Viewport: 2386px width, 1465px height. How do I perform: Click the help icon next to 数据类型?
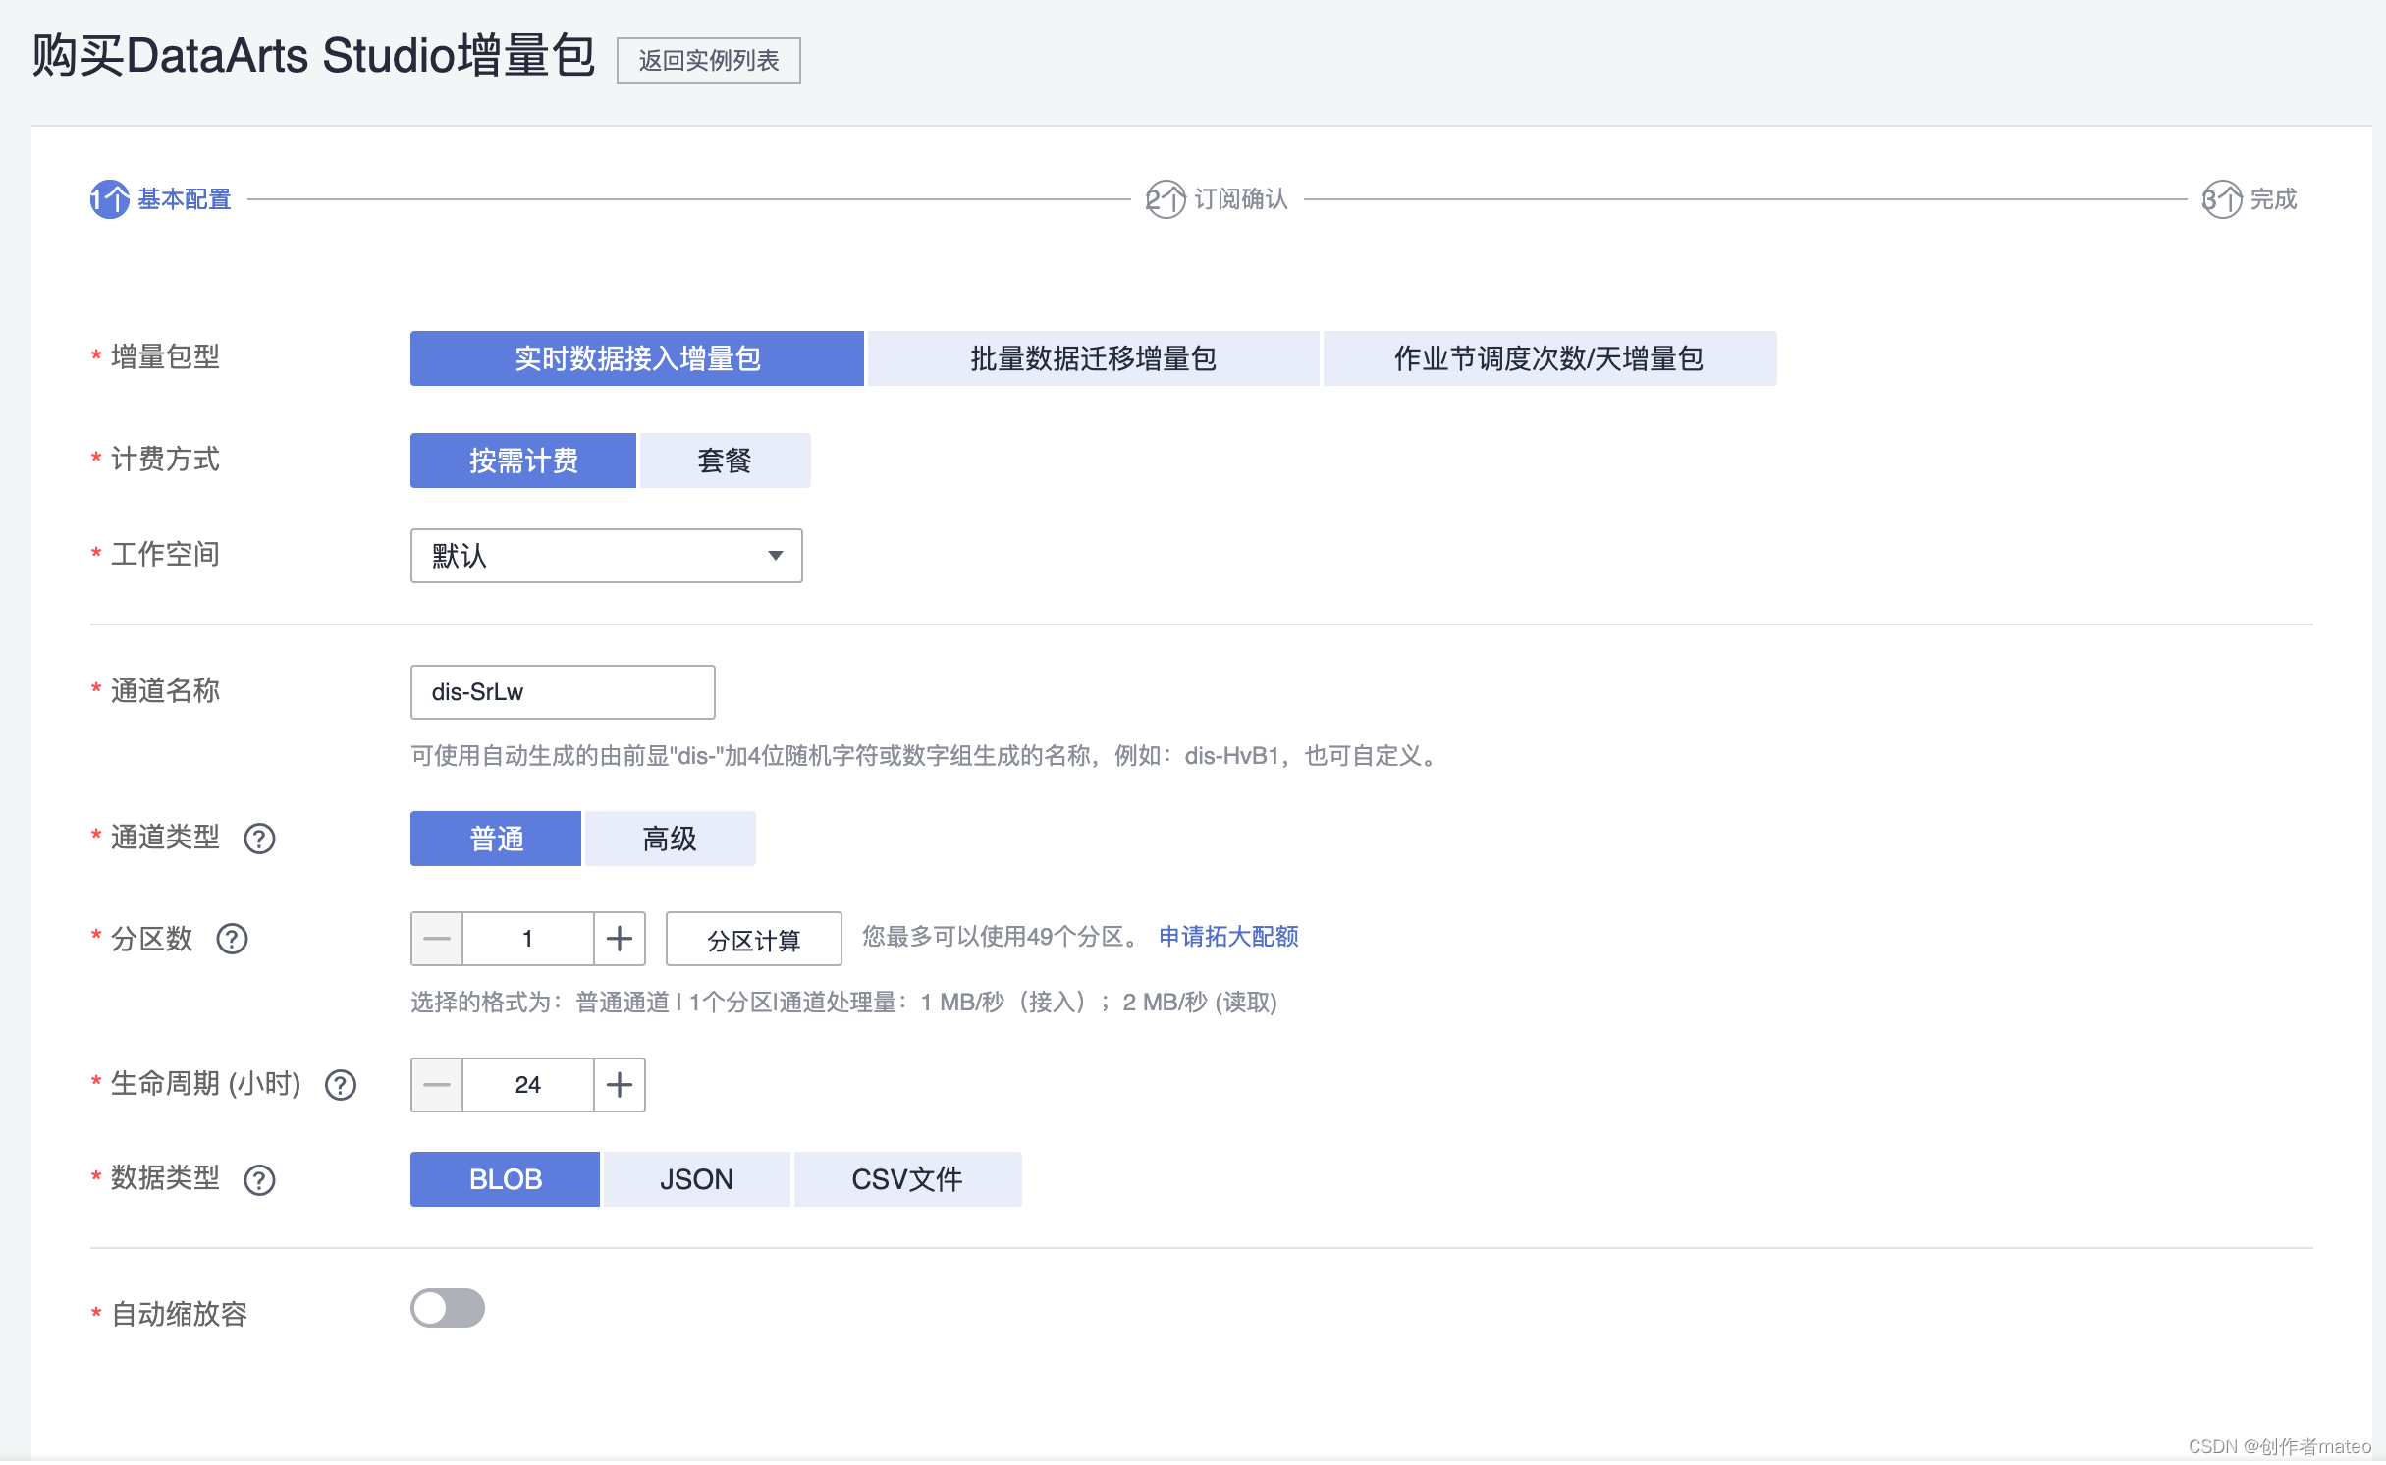[259, 1179]
